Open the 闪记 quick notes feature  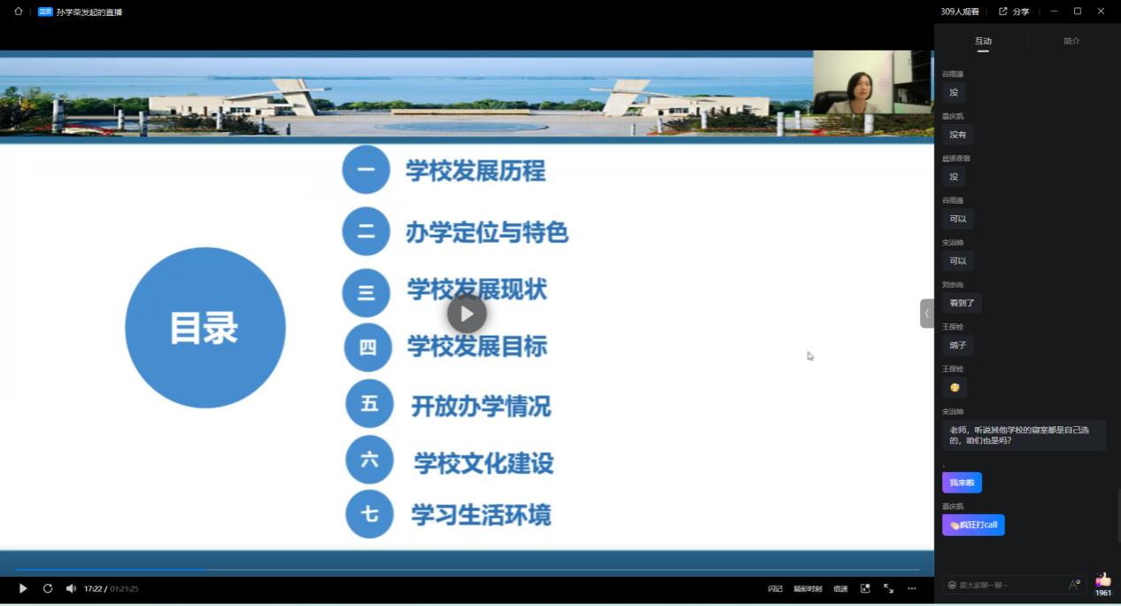click(x=775, y=588)
